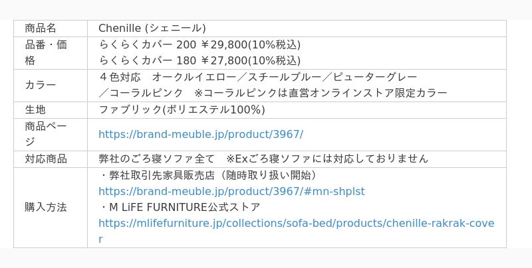
Task: Click the ４色対応 オークルイエロー color text line
Action: [x=258, y=77]
